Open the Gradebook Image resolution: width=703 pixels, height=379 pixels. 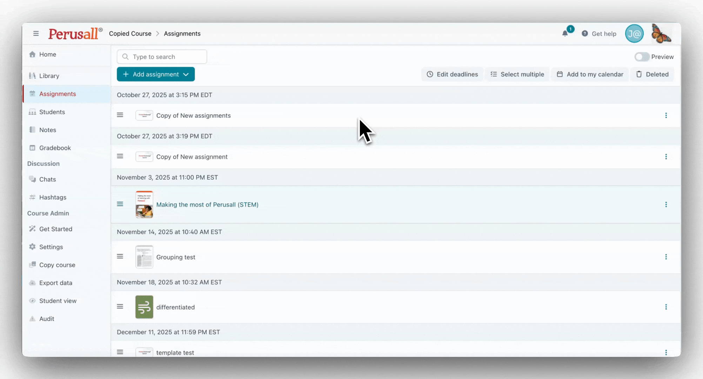pos(55,148)
